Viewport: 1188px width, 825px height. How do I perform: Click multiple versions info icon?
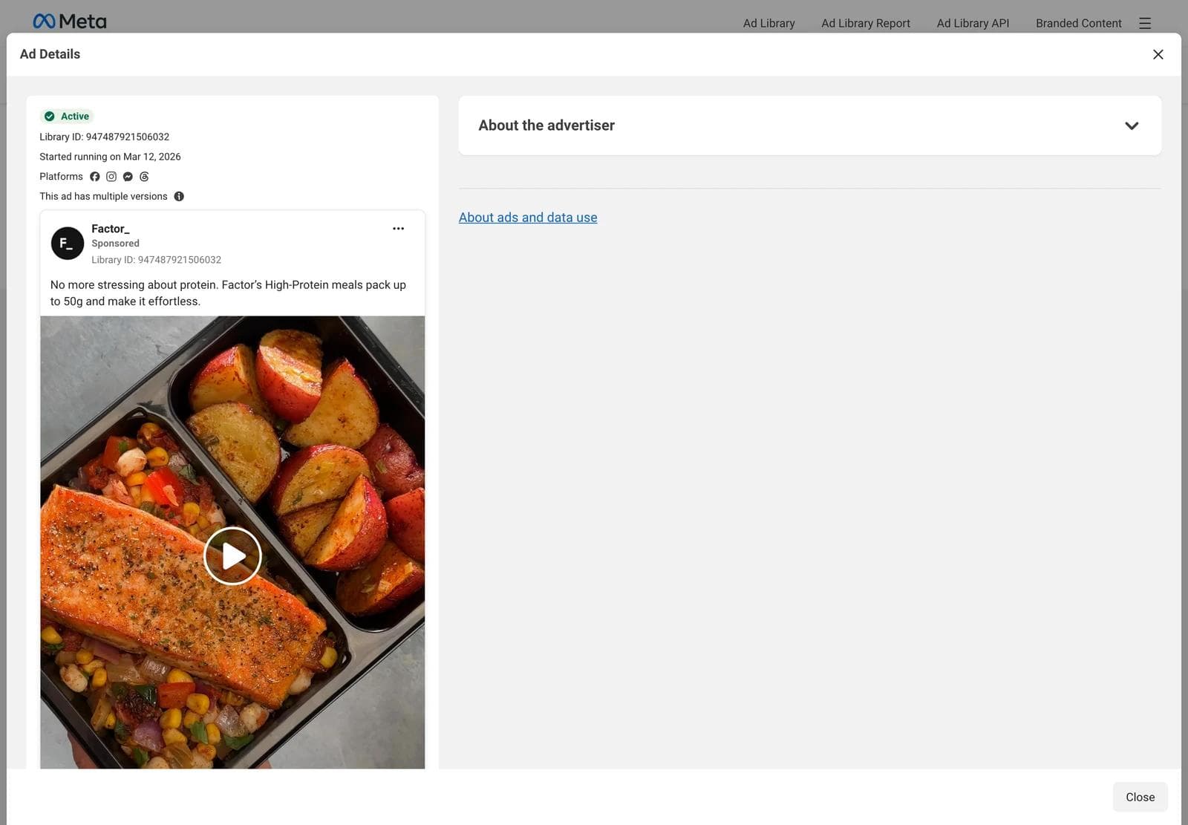coord(179,196)
